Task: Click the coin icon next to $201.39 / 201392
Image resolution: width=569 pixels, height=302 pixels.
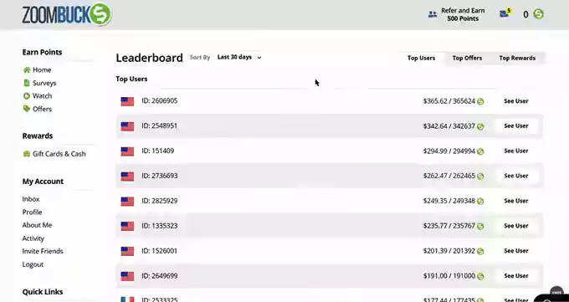Action: point(480,251)
